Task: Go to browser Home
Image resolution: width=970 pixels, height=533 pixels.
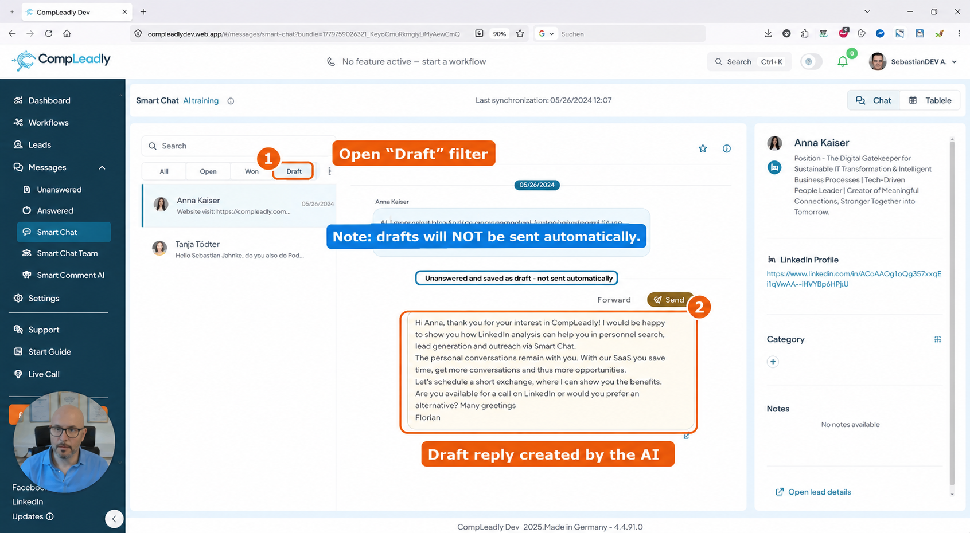Action: pyautogui.click(x=67, y=34)
